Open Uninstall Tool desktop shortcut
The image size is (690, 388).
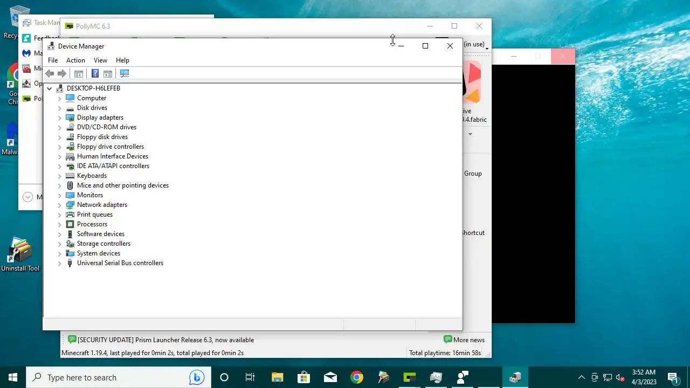[x=20, y=254]
